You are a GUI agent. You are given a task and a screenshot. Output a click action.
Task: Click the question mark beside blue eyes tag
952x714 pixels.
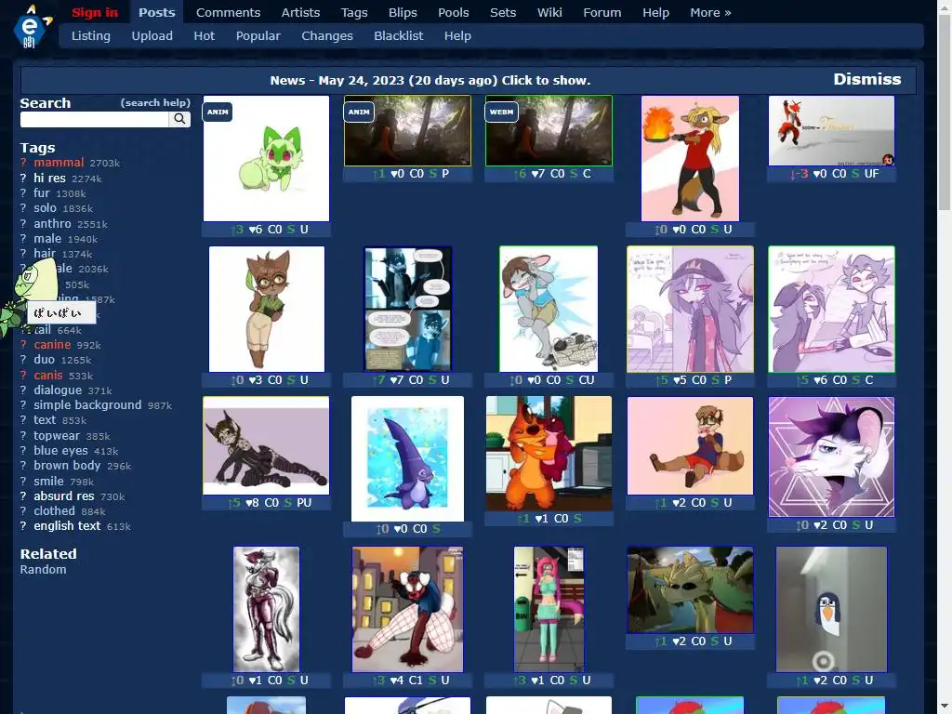[23, 451]
